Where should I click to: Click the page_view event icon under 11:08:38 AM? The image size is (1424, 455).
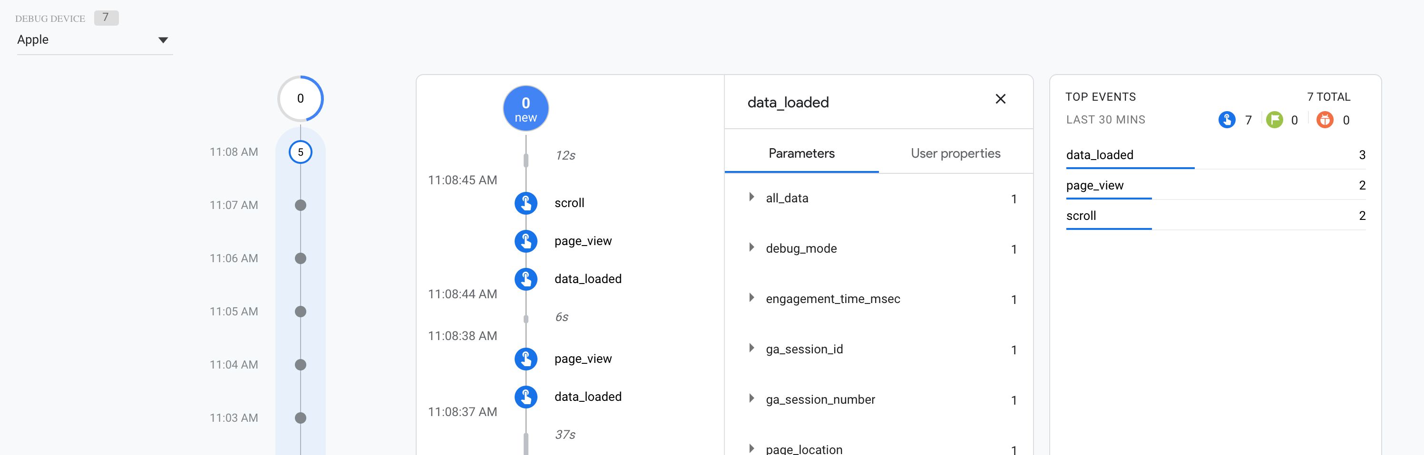click(526, 359)
